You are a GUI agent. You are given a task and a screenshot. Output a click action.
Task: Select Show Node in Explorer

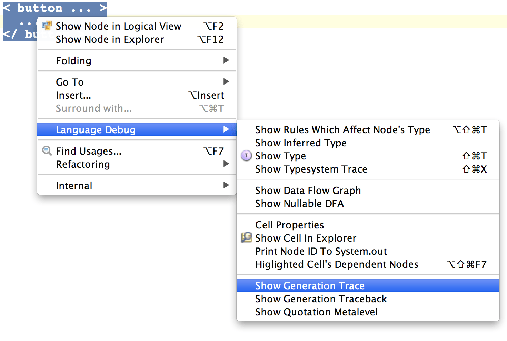(x=110, y=39)
